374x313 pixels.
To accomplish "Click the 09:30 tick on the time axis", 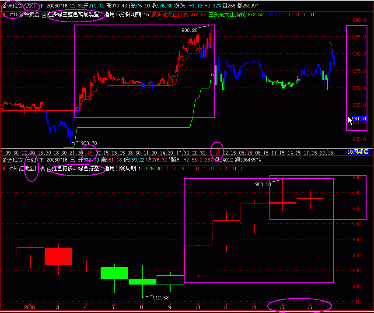I will tap(12, 153).
